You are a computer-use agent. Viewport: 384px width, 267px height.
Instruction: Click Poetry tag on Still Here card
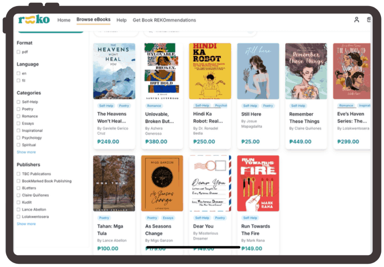268,106
